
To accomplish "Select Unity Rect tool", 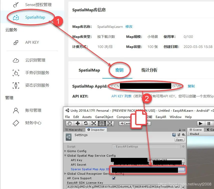I will tap(102, 123).
